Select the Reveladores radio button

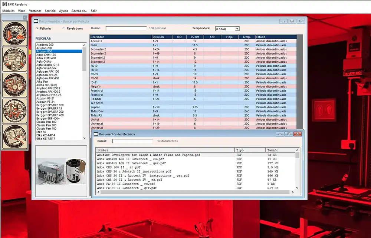(64, 28)
